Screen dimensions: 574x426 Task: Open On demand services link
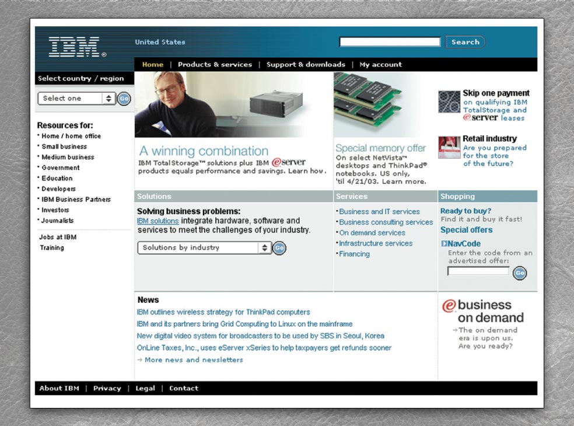point(372,233)
